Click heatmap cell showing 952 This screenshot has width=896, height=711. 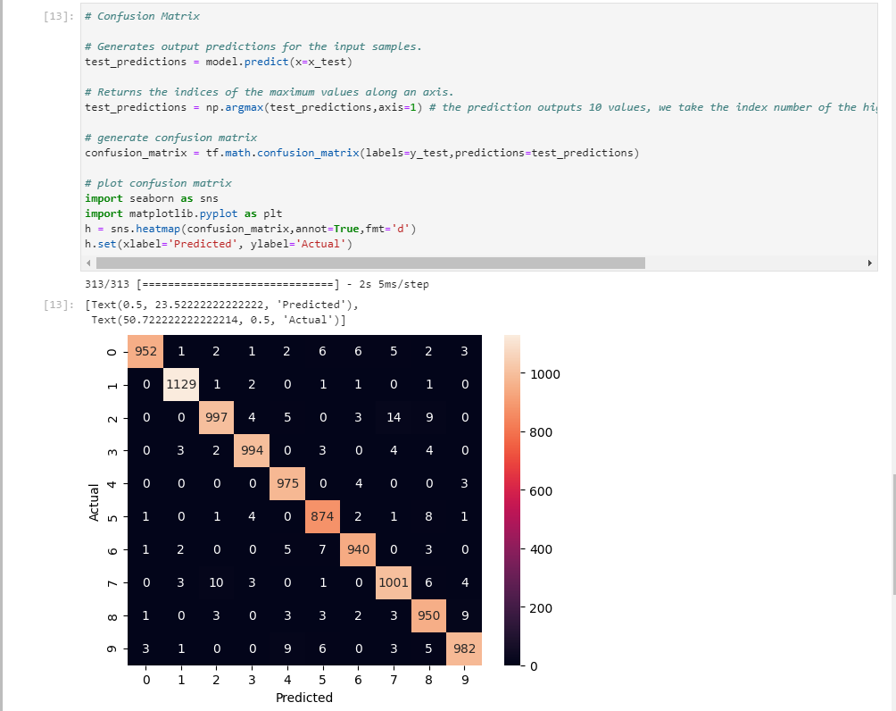tap(145, 351)
